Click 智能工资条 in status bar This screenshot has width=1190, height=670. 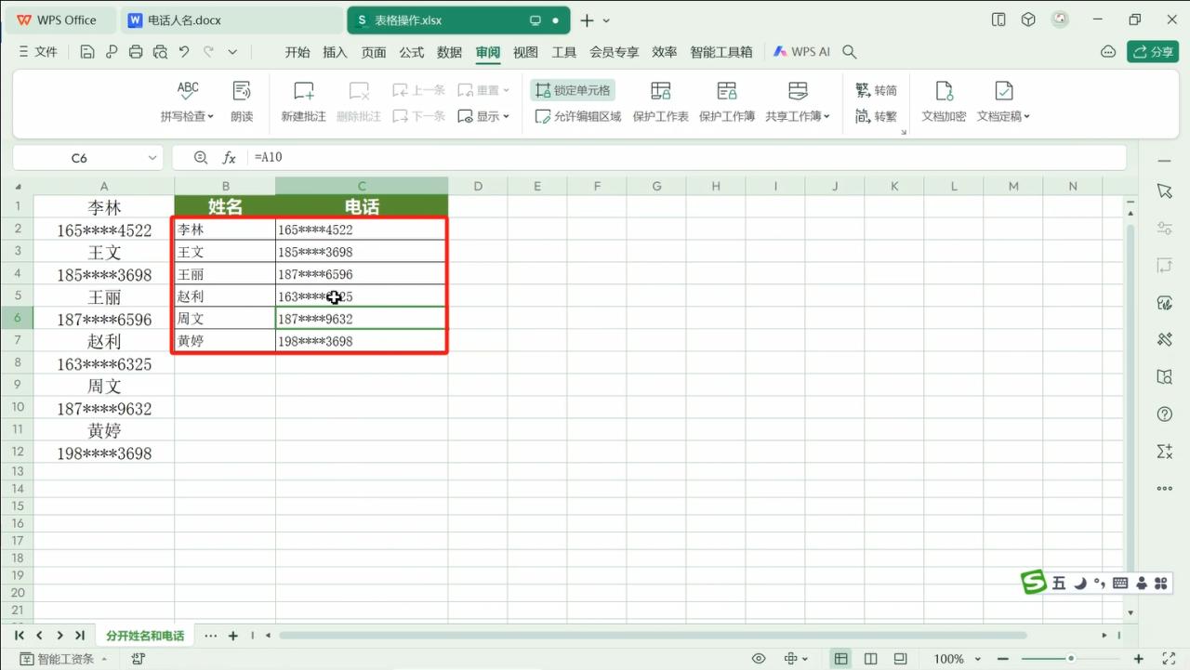point(61,659)
